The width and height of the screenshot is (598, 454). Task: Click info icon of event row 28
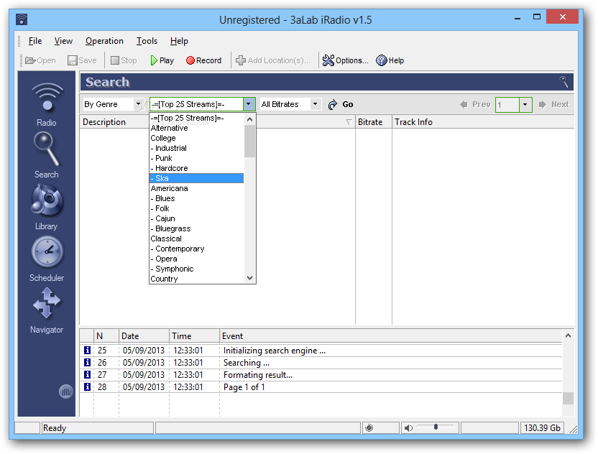88,386
